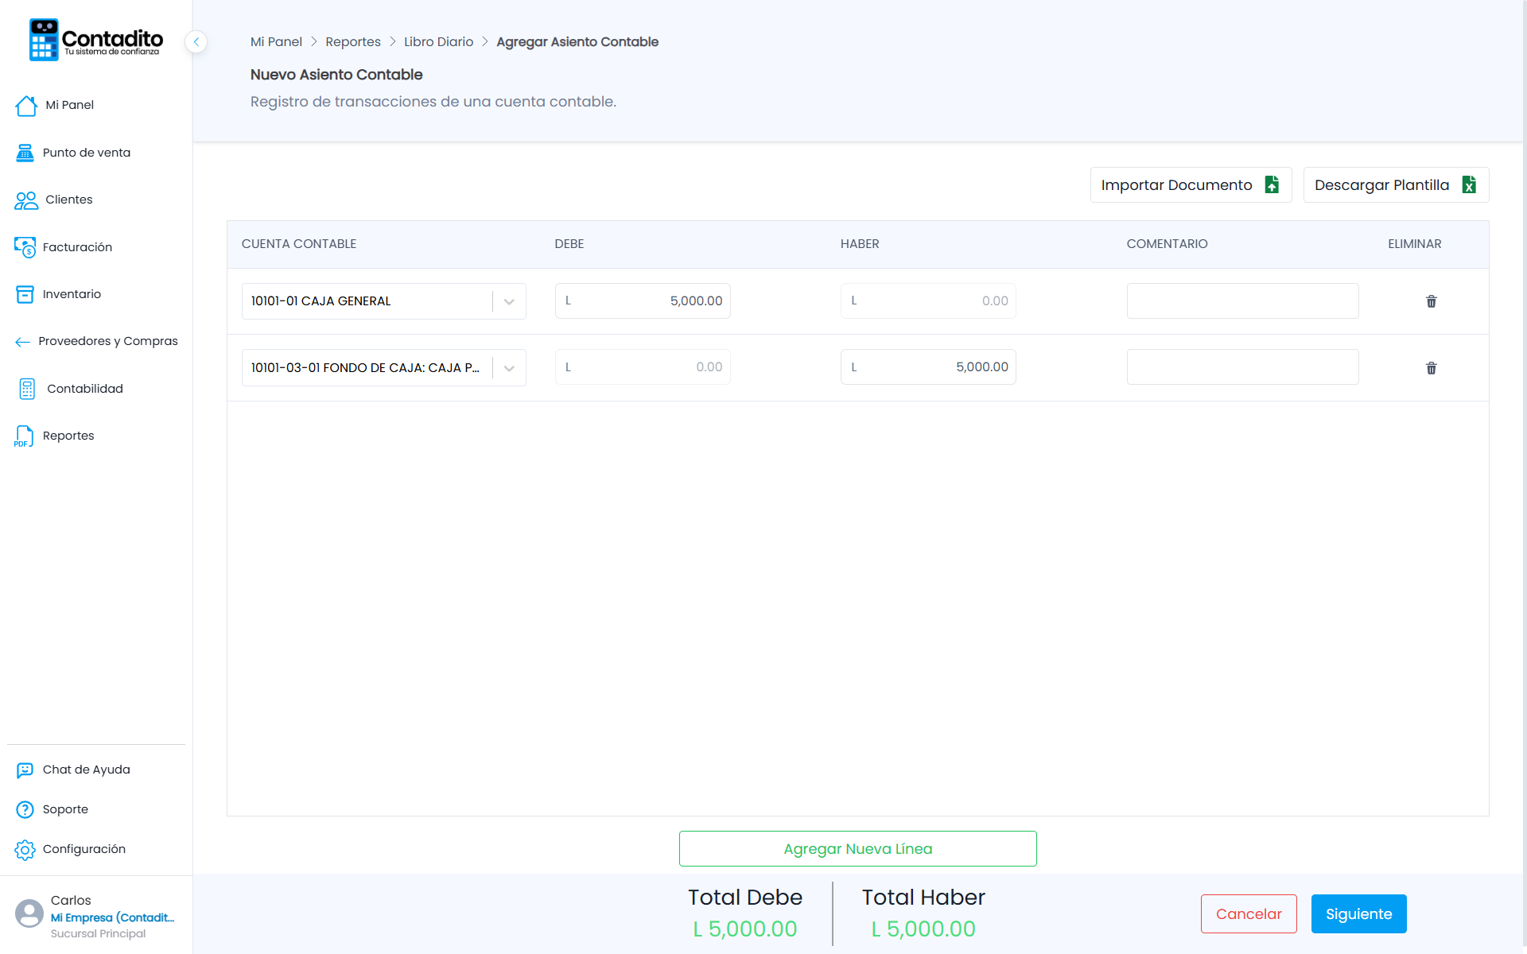The width and height of the screenshot is (1527, 954).
Task: Delete the FONDO DE CAJA row
Action: click(x=1431, y=368)
